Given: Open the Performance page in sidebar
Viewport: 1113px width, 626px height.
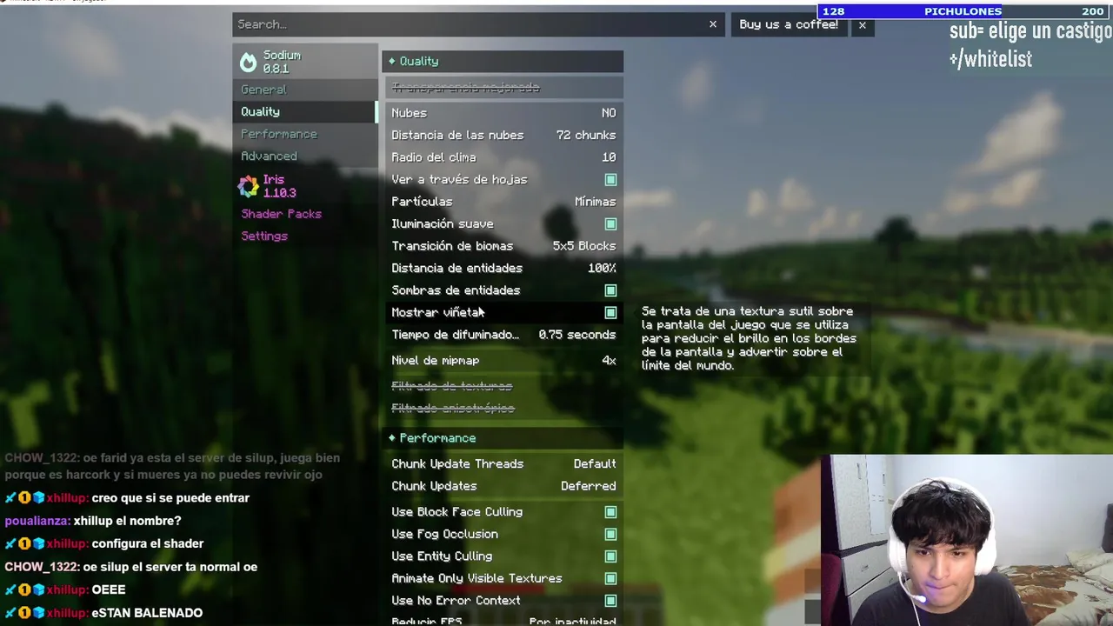Looking at the screenshot, I should pyautogui.click(x=305, y=134).
